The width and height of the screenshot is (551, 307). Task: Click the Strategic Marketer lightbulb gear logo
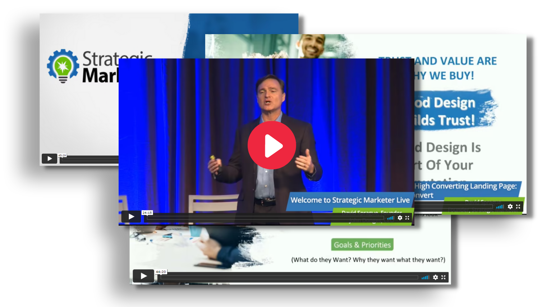pyautogui.click(x=63, y=66)
